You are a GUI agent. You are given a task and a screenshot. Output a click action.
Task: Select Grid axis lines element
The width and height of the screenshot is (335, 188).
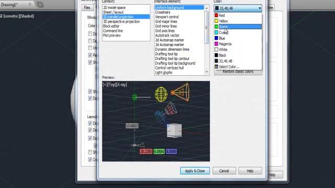tap(179, 31)
